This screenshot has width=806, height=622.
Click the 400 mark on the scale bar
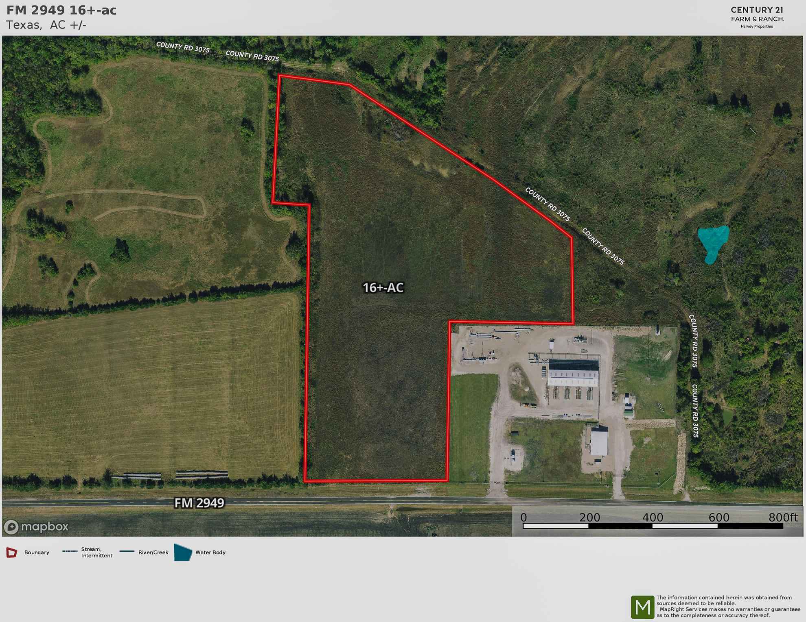(653, 517)
